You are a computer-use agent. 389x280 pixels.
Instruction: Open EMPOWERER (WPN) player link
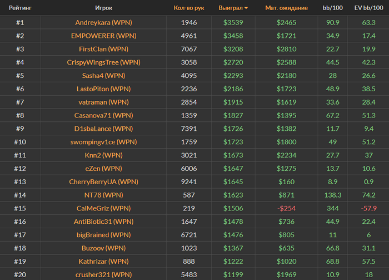coord(103,36)
